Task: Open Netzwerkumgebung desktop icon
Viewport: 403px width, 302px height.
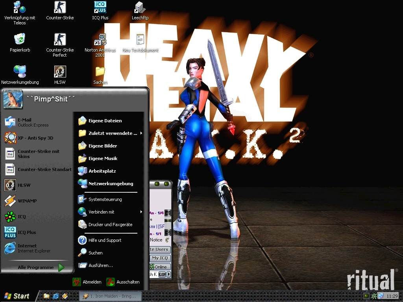Action: click(x=20, y=75)
